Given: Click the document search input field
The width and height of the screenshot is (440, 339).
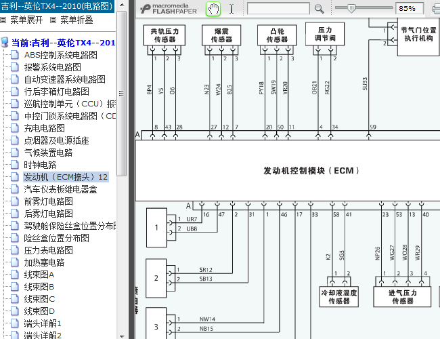Looking at the screenshot, I should click(x=278, y=9).
